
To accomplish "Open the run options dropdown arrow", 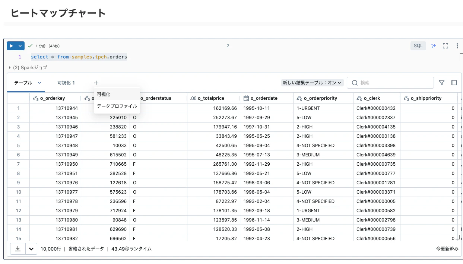I will (20, 46).
